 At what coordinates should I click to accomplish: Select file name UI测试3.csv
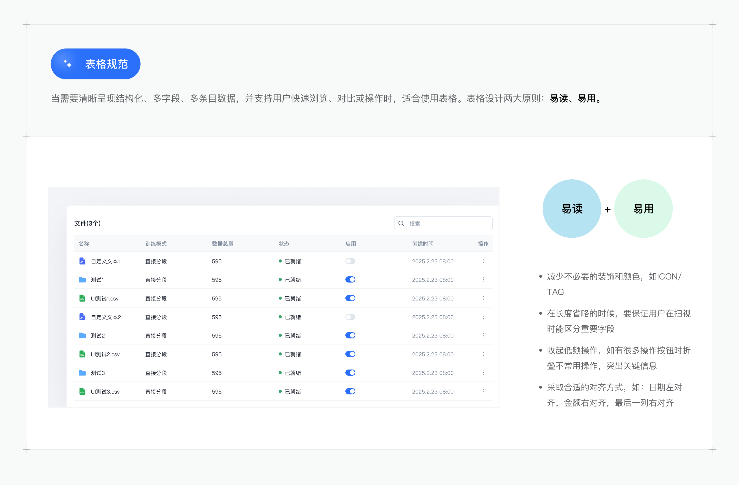(x=105, y=392)
